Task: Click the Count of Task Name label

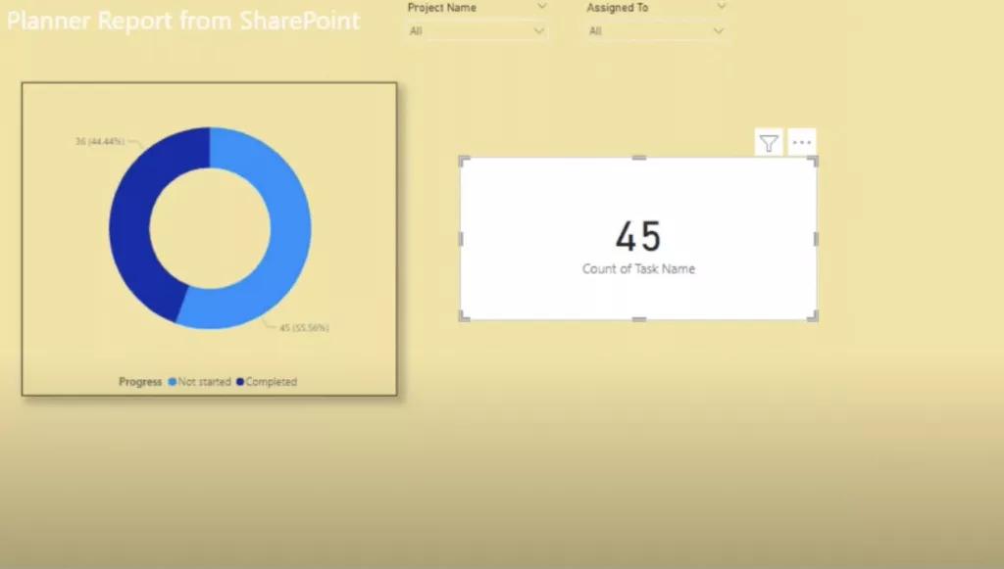Action: coord(638,269)
